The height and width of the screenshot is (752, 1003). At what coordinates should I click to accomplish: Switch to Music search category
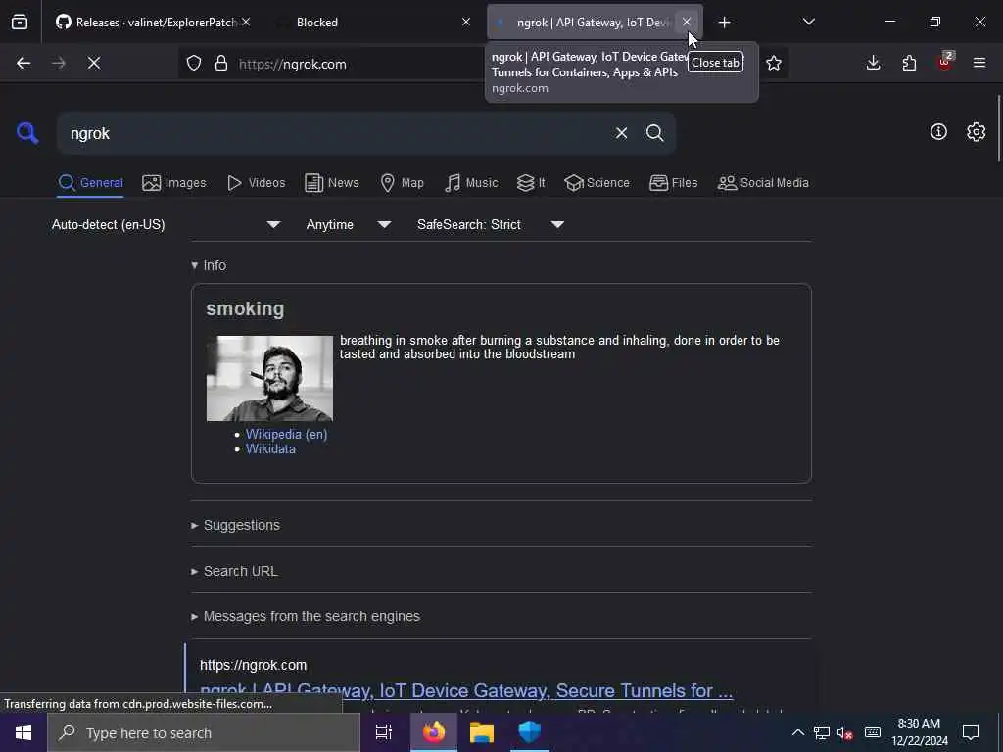471,183
